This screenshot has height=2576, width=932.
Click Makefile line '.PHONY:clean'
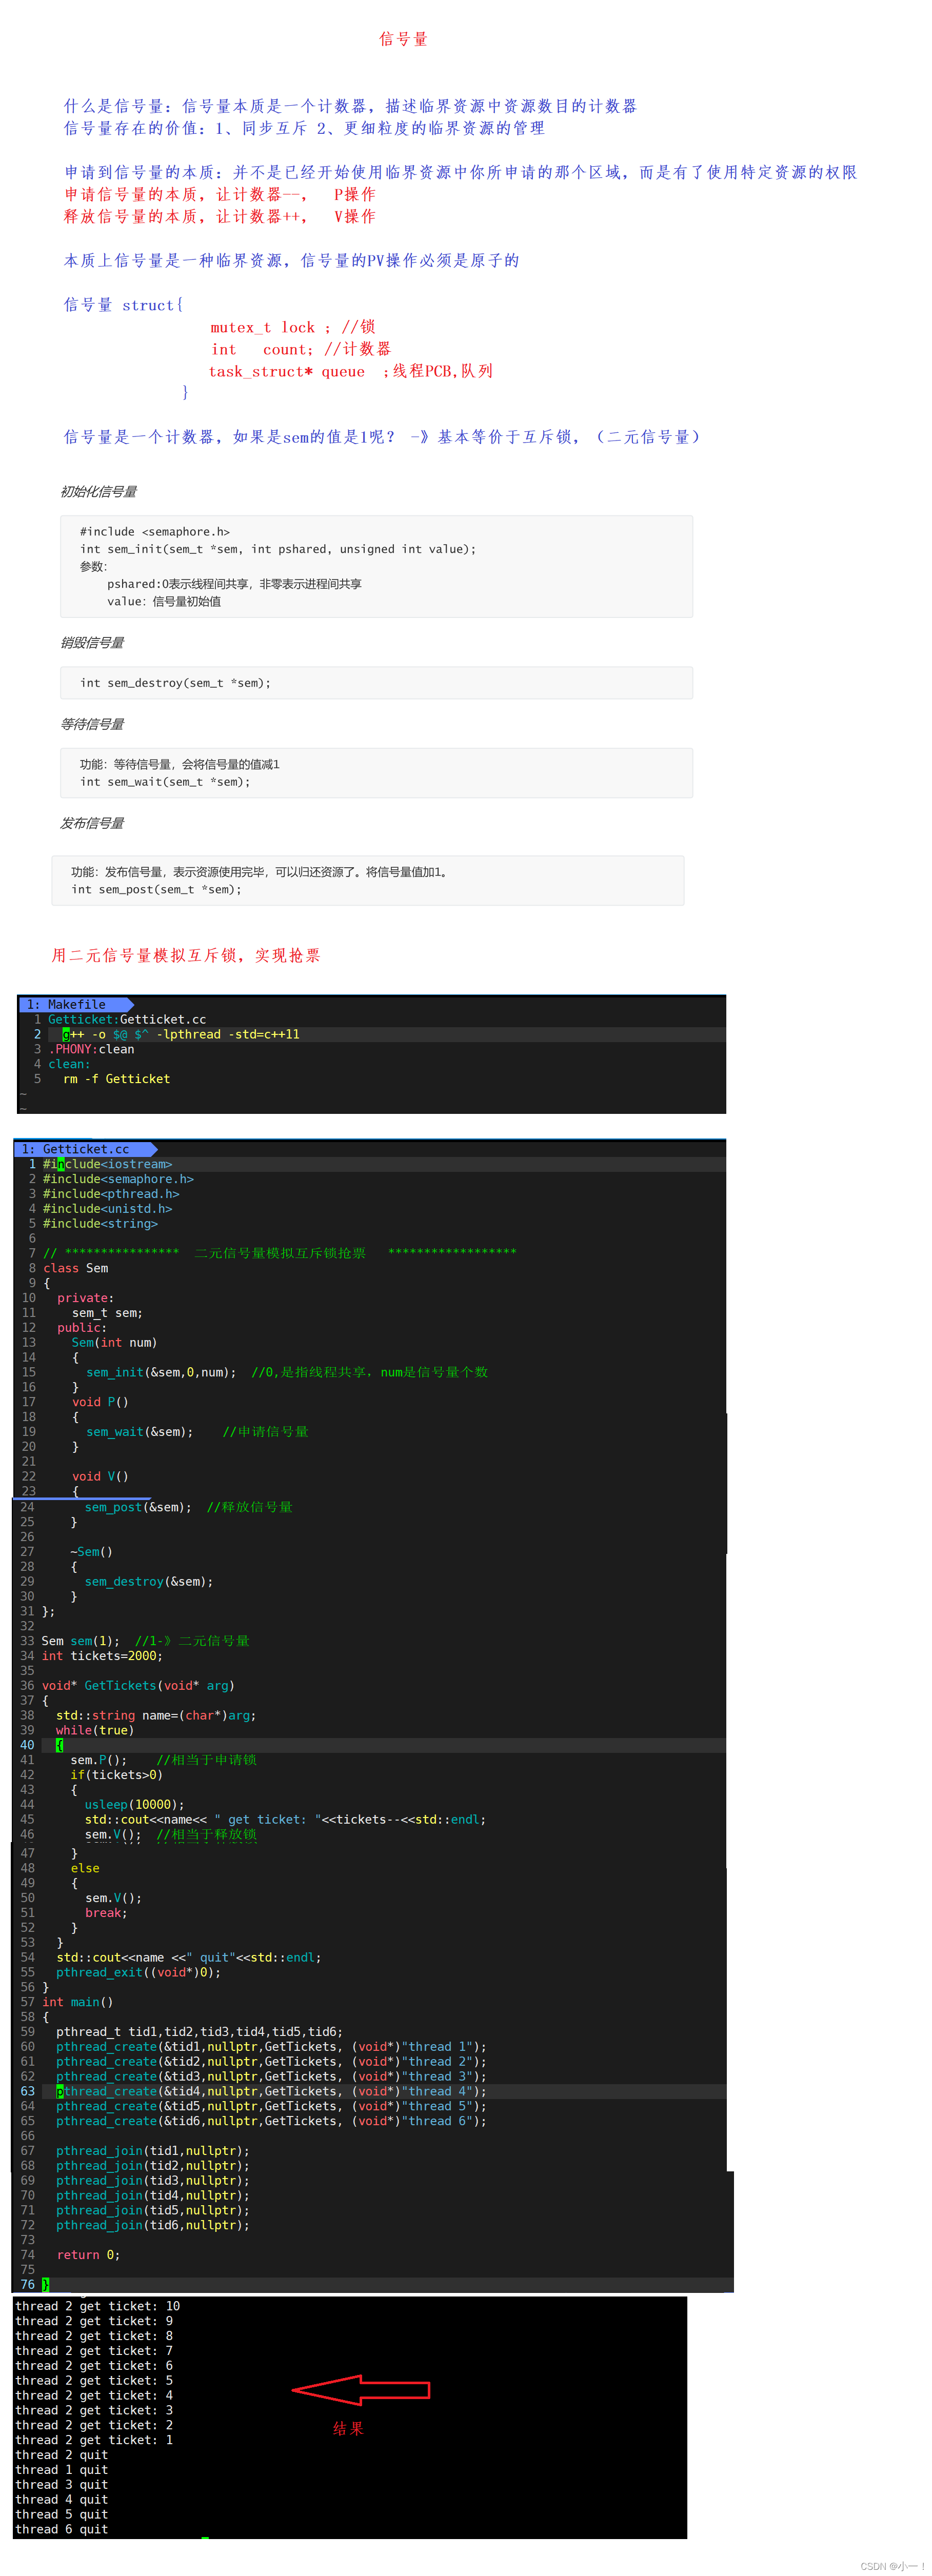point(91,1049)
